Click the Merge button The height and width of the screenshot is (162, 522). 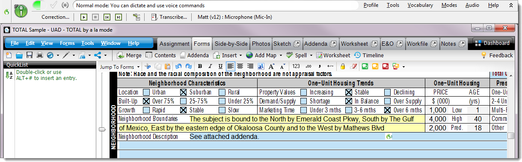(129, 55)
